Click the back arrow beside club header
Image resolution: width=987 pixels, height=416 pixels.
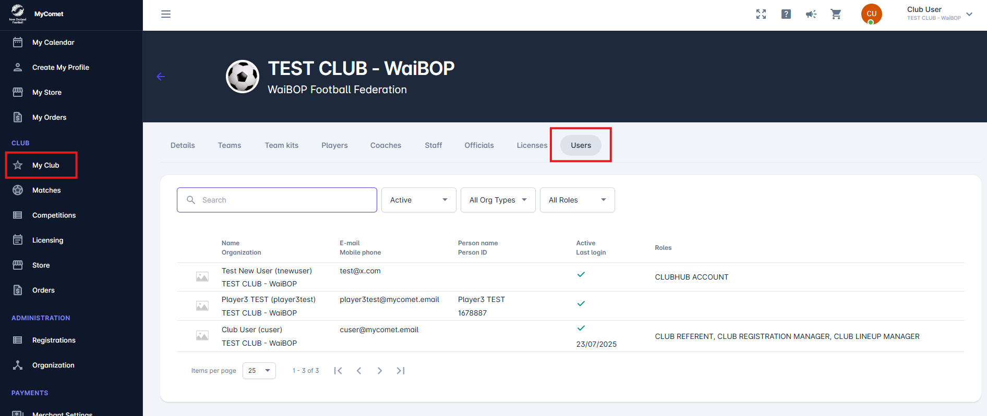[161, 77]
